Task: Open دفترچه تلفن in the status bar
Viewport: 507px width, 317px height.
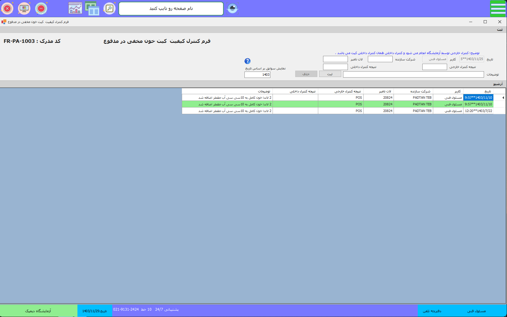Action: [432, 311]
